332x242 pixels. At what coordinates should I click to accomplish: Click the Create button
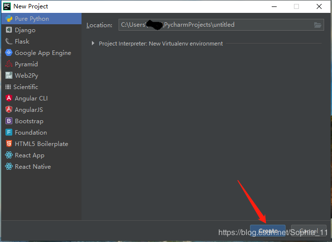coord(268,231)
